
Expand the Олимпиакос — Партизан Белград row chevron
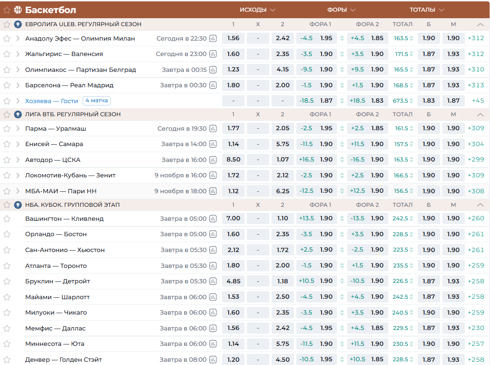coord(18,70)
